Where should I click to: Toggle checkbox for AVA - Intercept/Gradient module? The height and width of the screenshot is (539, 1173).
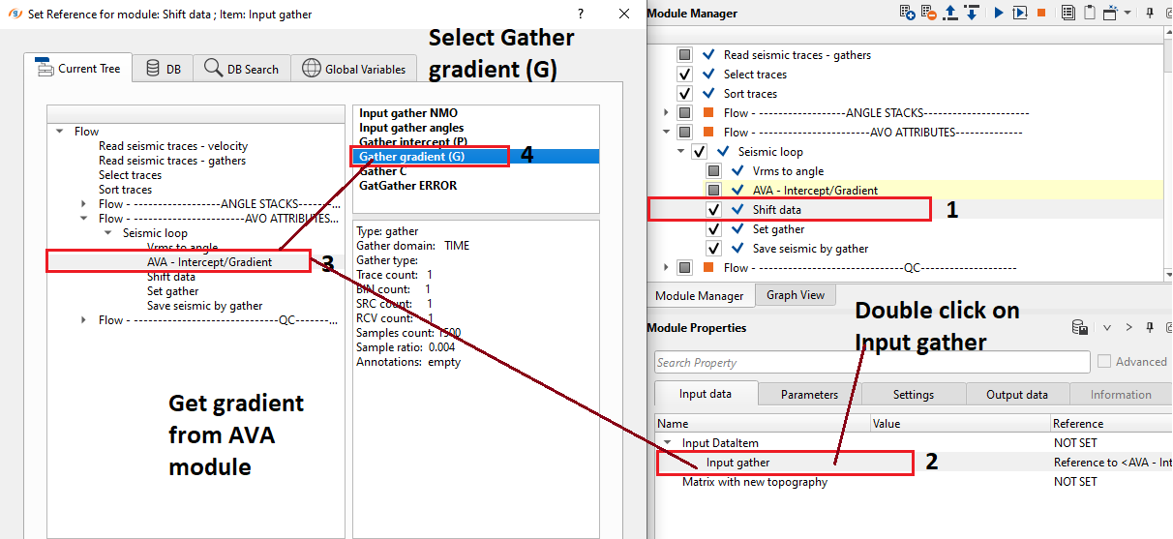[x=714, y=191]
